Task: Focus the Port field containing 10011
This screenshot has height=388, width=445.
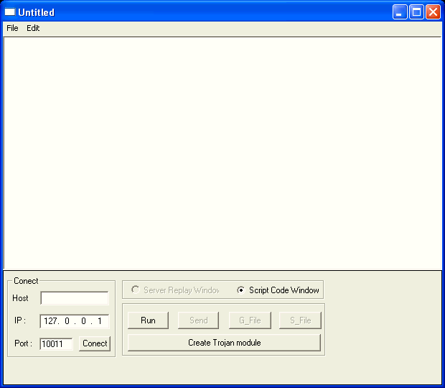Action: 56,344
